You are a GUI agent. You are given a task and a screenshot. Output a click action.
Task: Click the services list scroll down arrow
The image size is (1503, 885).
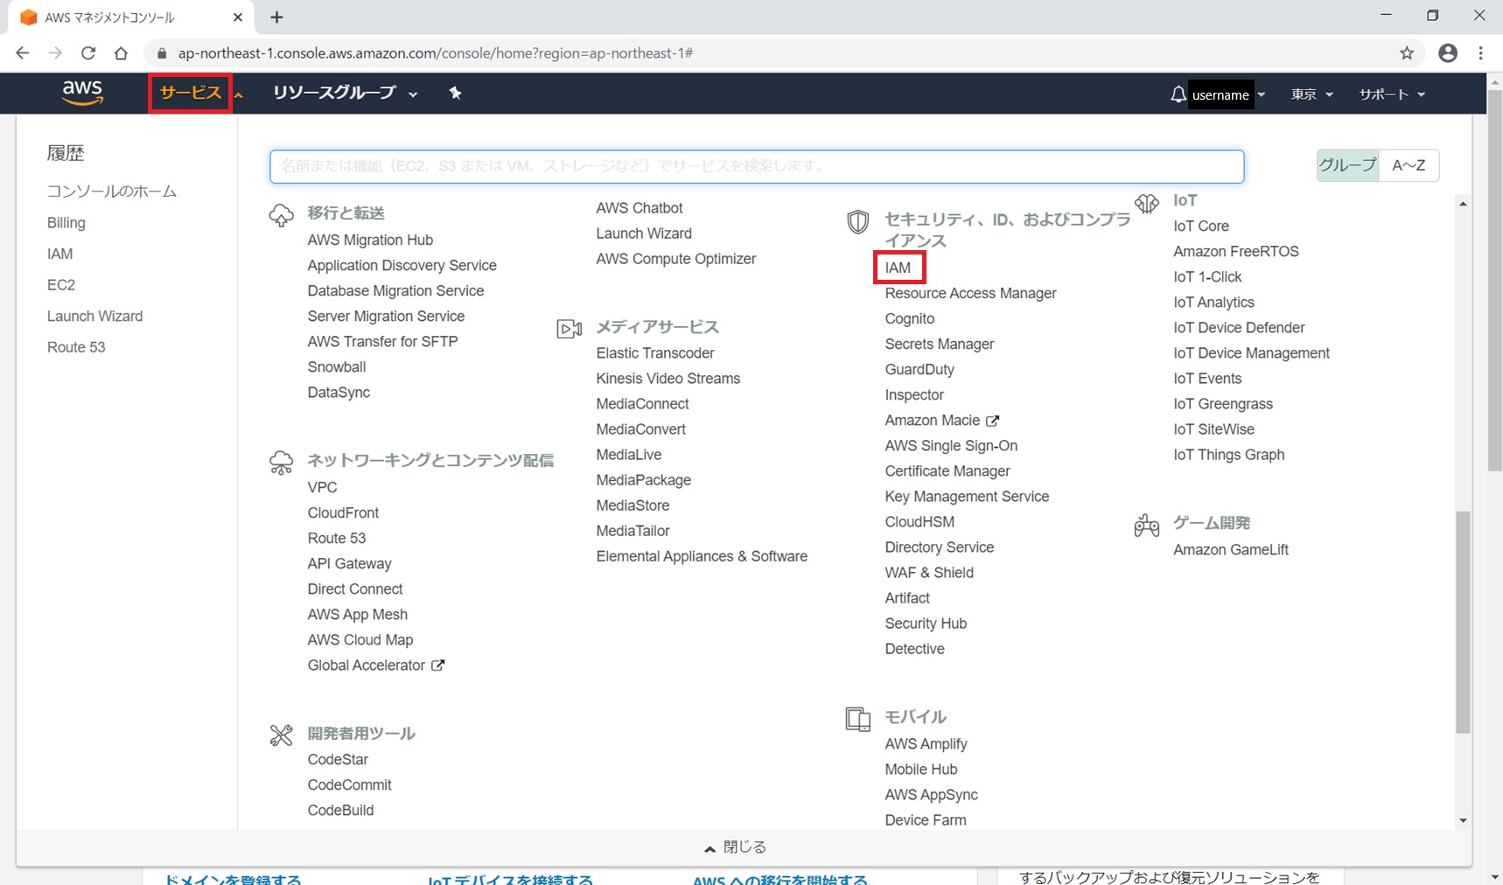coord(1463,820)
